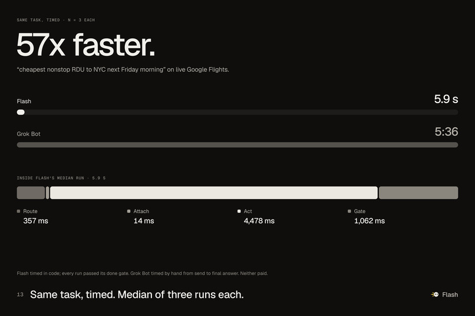Click the '4,478 ms' value
The height and width of the screenshot is (316, 475).
point(259,221)
